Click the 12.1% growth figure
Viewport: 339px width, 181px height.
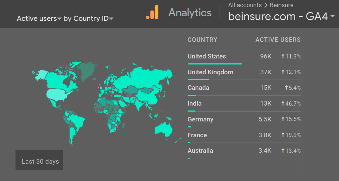(x=293, y=72)
